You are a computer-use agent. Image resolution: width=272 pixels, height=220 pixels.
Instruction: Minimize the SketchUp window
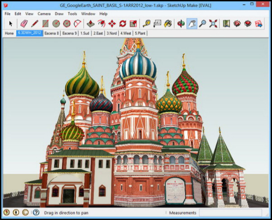[x=244, y=4]
